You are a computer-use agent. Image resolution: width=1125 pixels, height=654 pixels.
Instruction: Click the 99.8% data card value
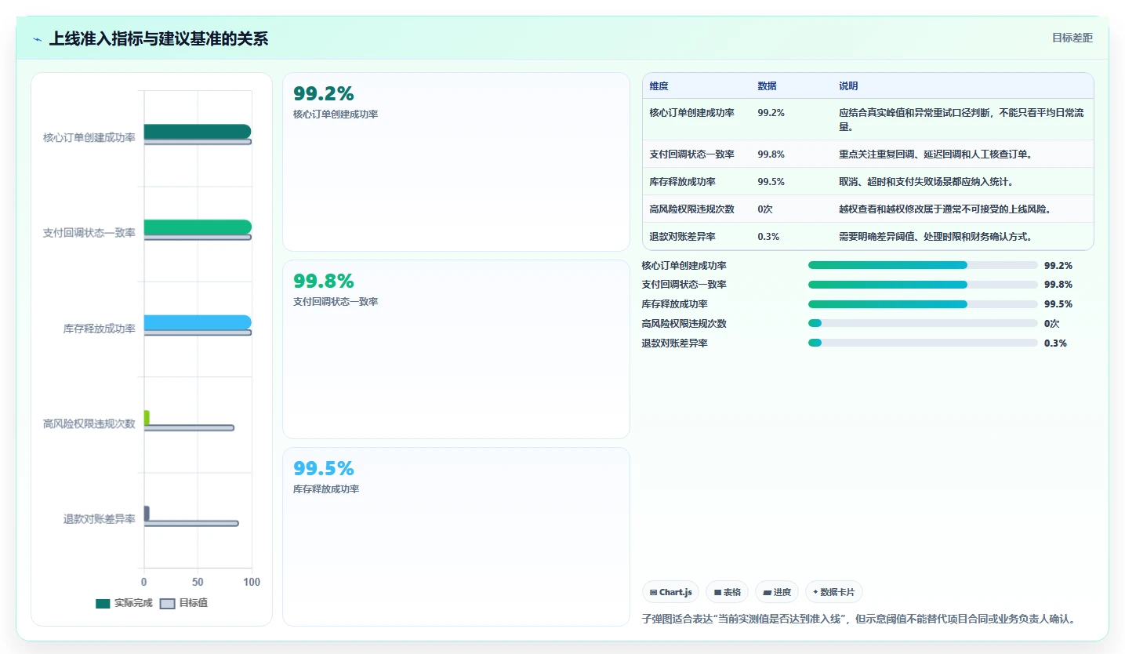pyautogui.click(x=324, y=281)
